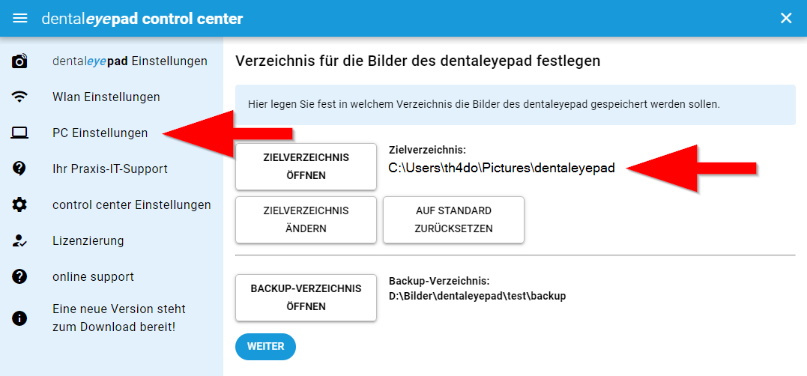Screen dimensions: 807x376
Task: Click the gear icon for control center
Action: [19, 204]
